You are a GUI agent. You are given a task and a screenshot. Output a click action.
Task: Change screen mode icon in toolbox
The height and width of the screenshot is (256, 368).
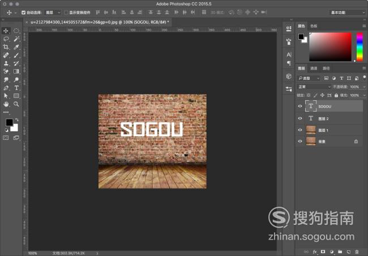coord(16,138)
